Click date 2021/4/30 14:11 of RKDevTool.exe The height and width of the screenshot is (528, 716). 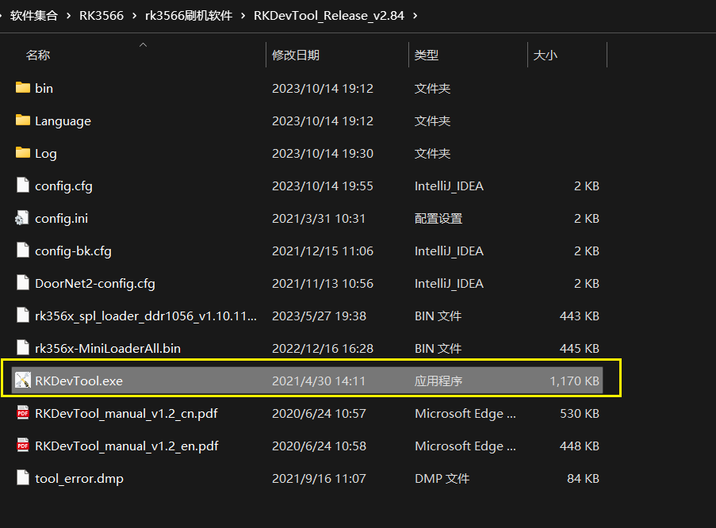click(319, 381)
